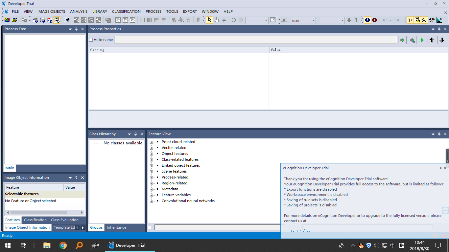
Task: Select Develop Rulesets view number 4
Action: [x=57, y=20]
